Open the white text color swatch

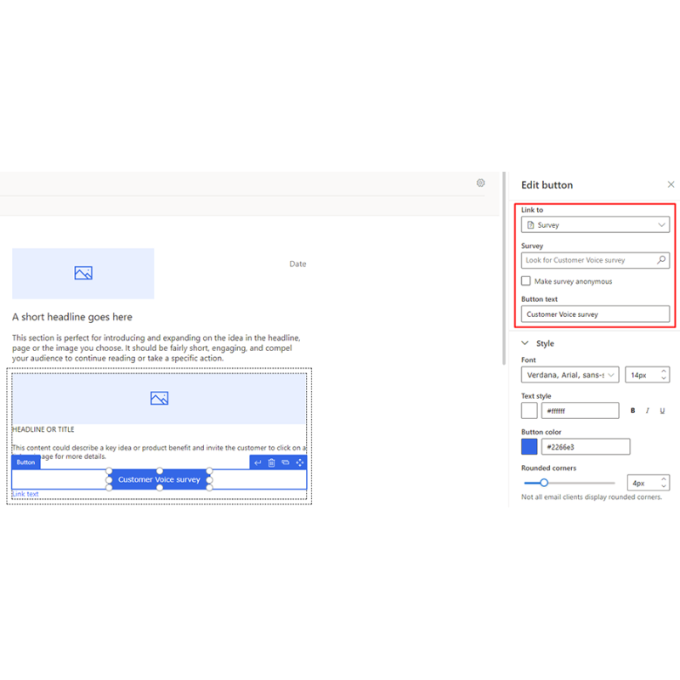click(529, 411)
